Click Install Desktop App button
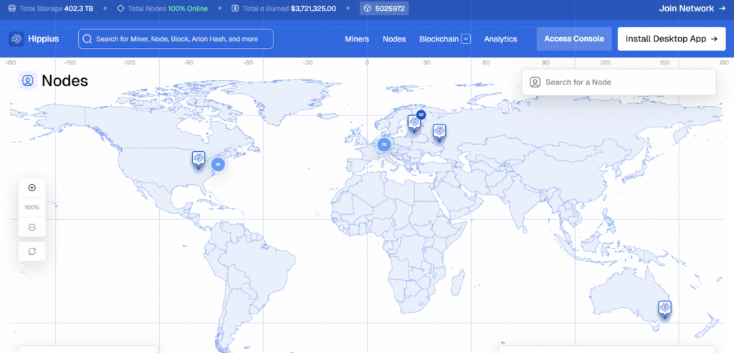The width and height of the screenshot is (734, 353). (x=671, y=39)
